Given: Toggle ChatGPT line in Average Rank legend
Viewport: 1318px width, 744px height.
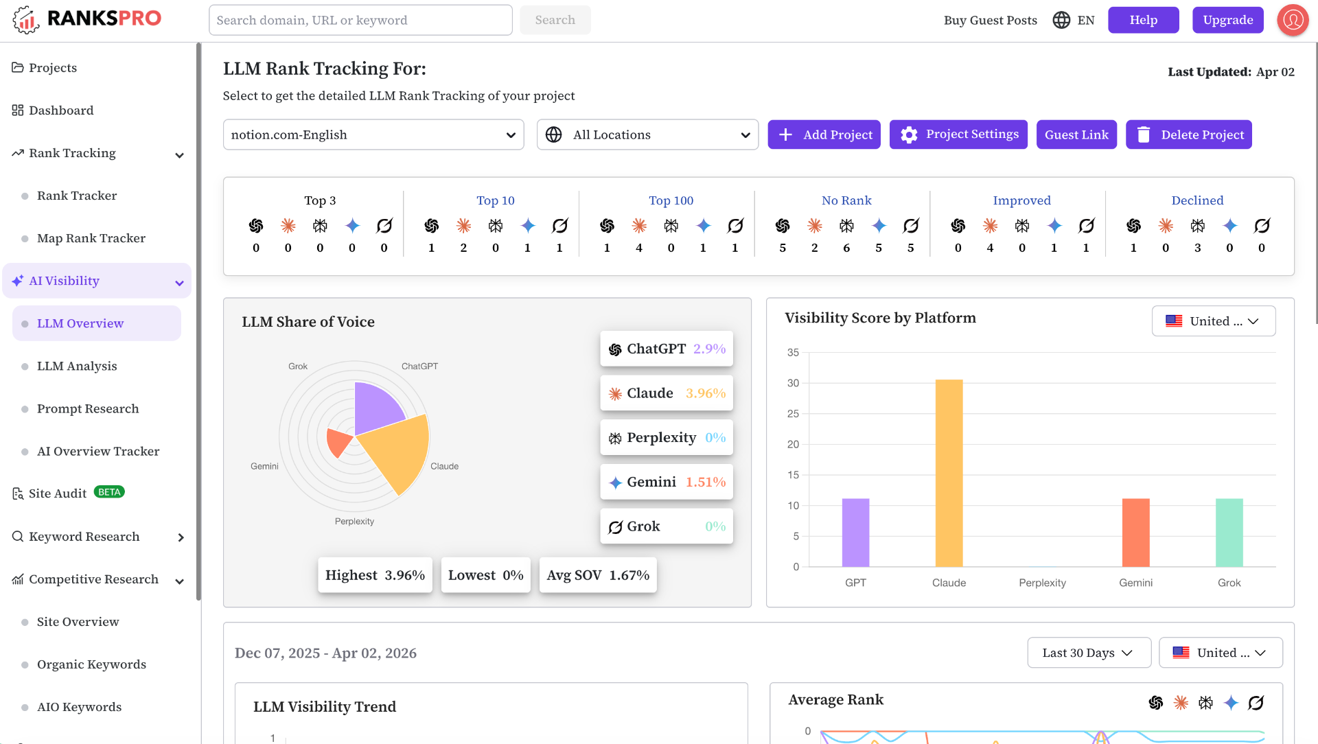Looking at the screenshot, I should coord(1156,703).
